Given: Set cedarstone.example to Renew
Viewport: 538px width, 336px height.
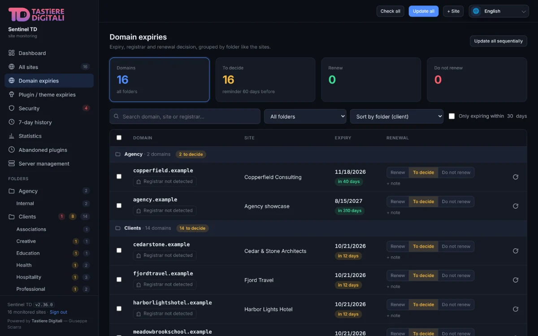Looking at the screenshot, I should [x=398, y=246].
